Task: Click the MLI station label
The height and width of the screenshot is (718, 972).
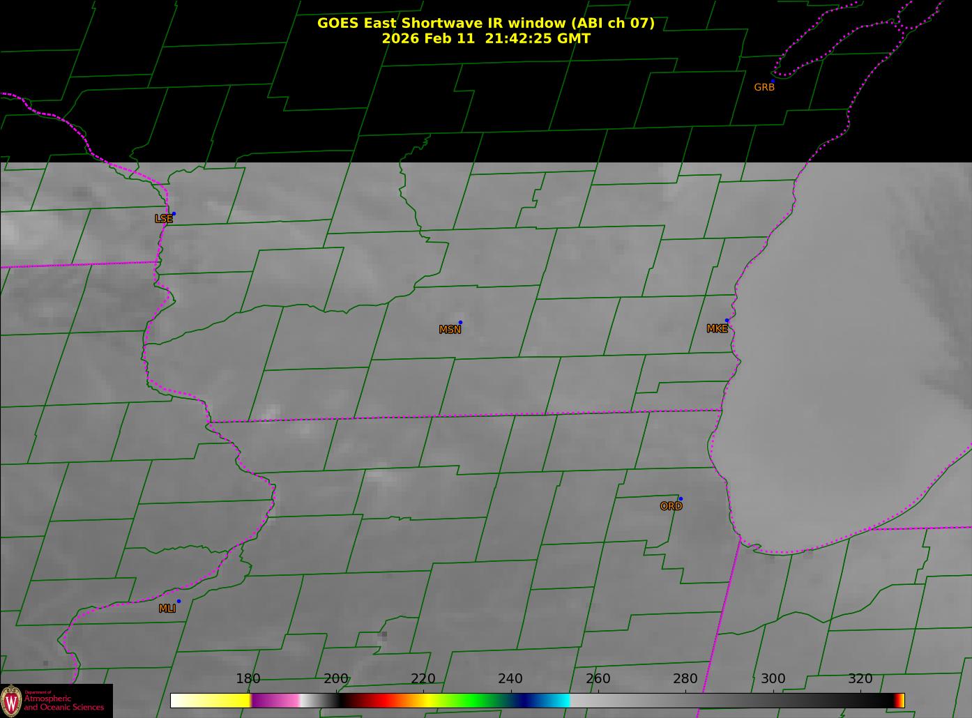Action: (167, 609)
